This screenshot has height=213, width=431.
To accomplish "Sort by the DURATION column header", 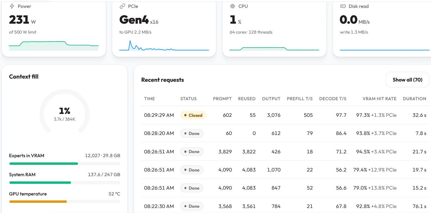I will coord(415,99).
